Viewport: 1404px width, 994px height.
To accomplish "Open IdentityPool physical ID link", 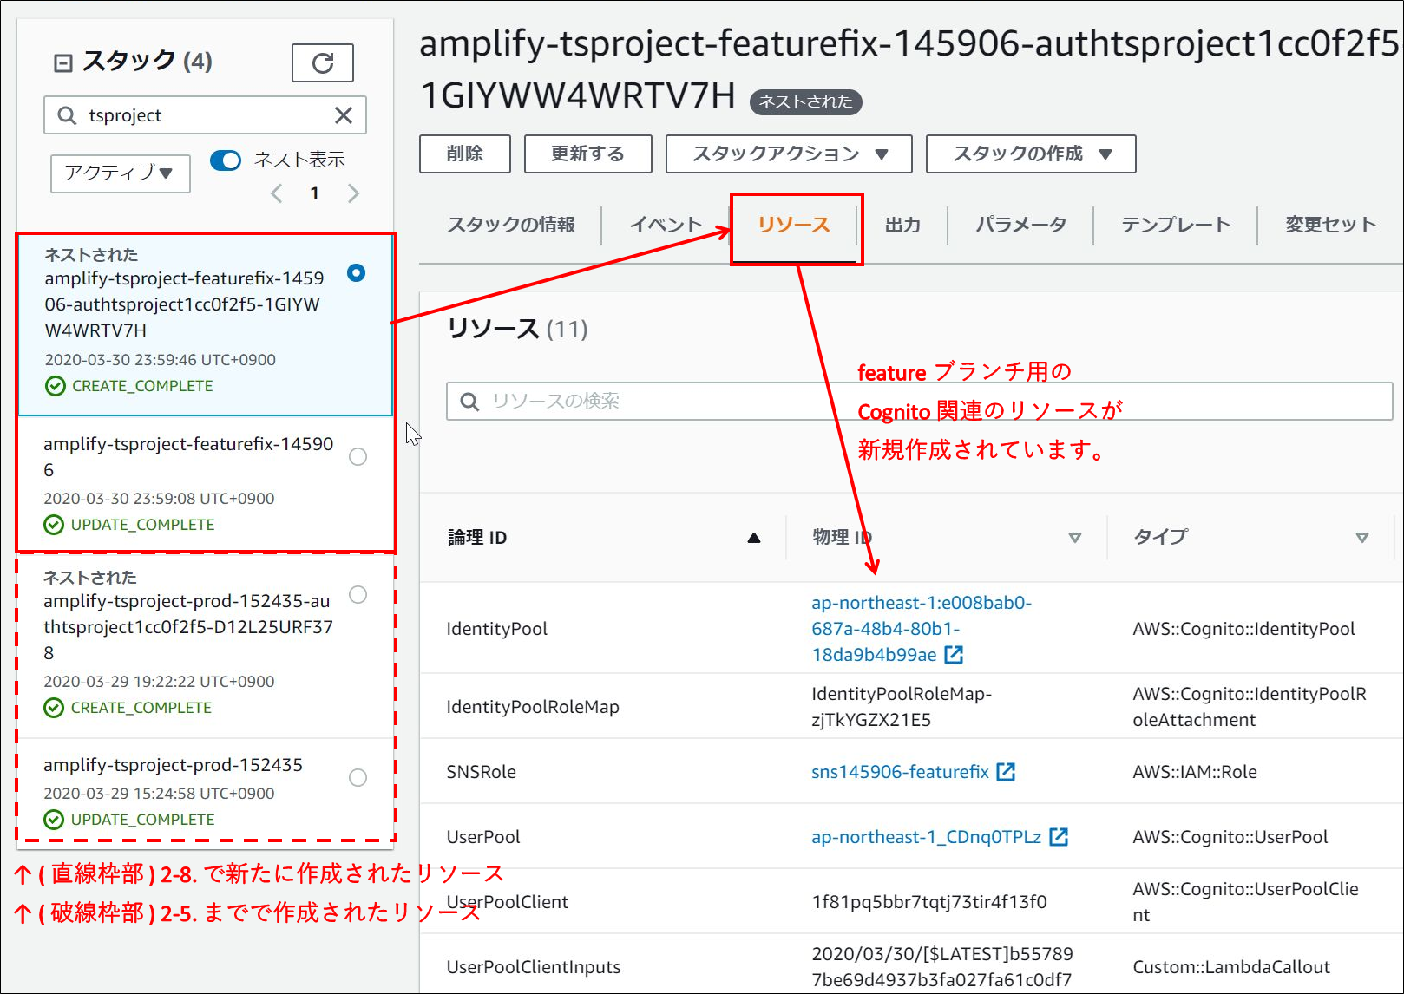I will [x=922, y=629].
